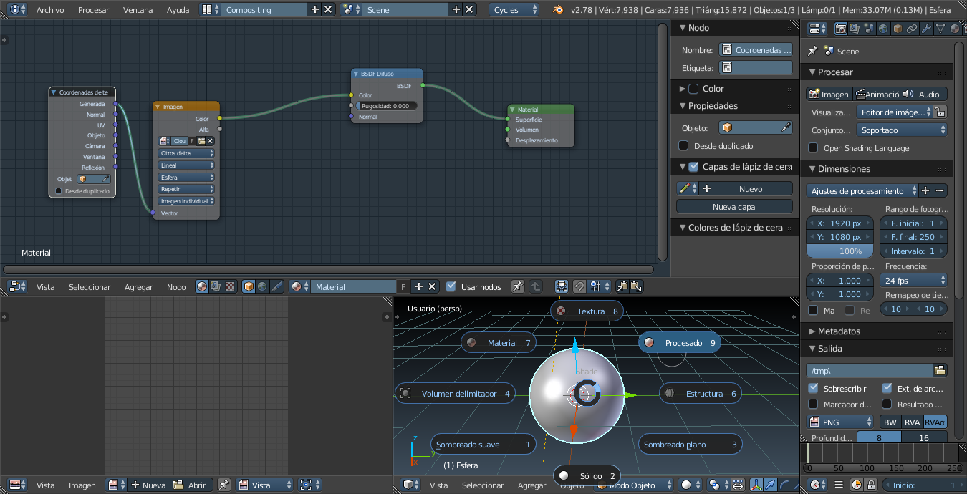Screen dimensions: 967x494
Task: Open the Modifiers wrench tab
Action: 926,29
